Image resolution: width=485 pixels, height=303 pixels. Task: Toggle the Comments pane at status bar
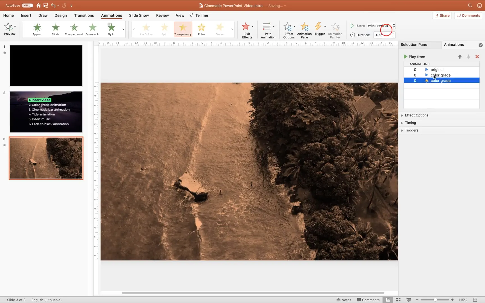(x=368, y=300)
